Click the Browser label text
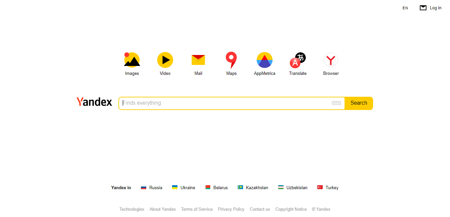Screen dimensions: 450x217 tap(331, 73)
